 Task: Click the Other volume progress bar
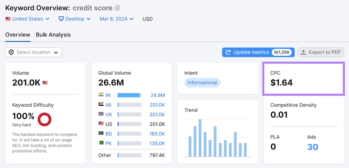point(129,155)
